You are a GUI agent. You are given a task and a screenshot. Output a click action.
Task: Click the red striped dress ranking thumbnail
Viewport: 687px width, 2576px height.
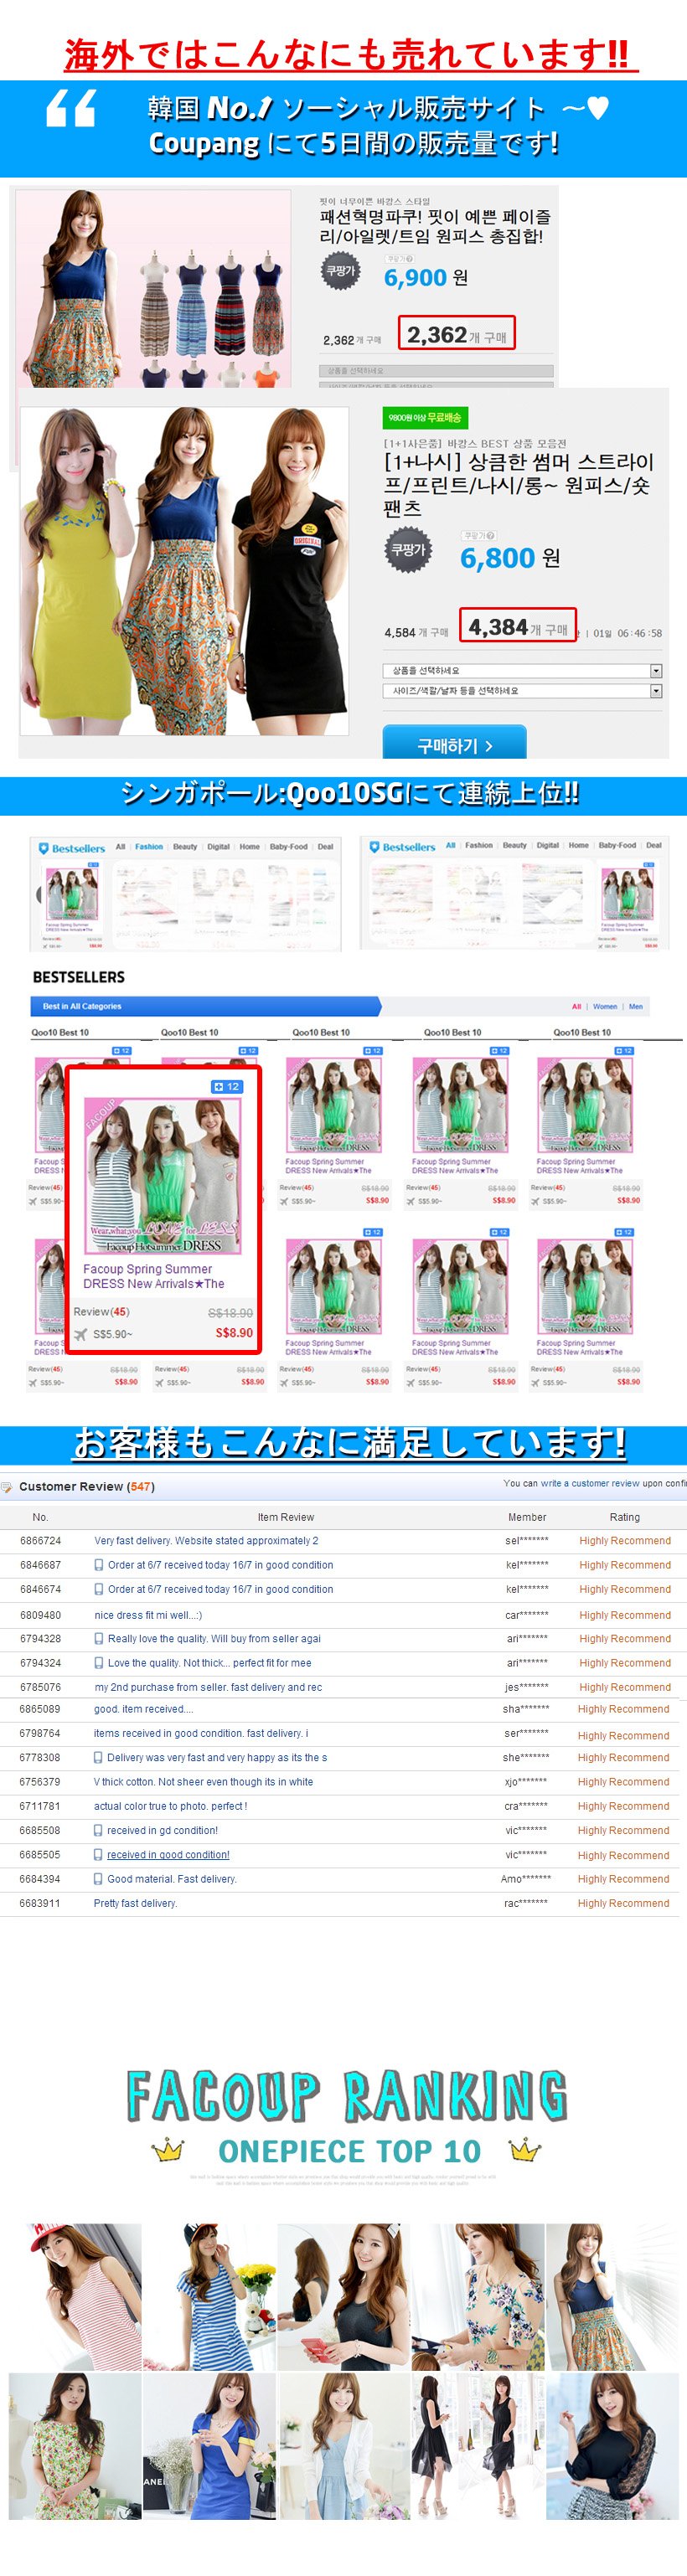click(x=75, y=2295)
